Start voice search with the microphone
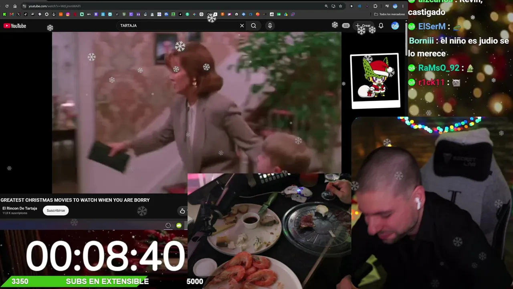The width and height of the screenshot is (513, 289). tap(270, 26)
